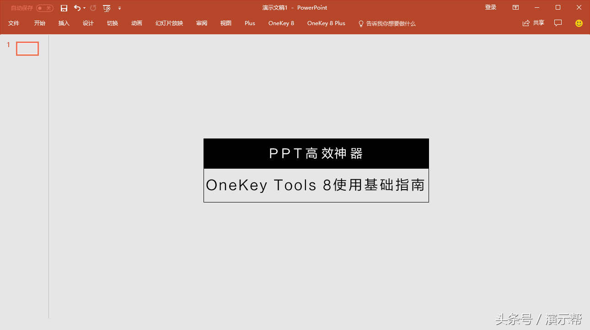This screenshot has width=590, height=330.
Task: Click the lightbulb Tell Me icon
Action: (x=361, y=23)
